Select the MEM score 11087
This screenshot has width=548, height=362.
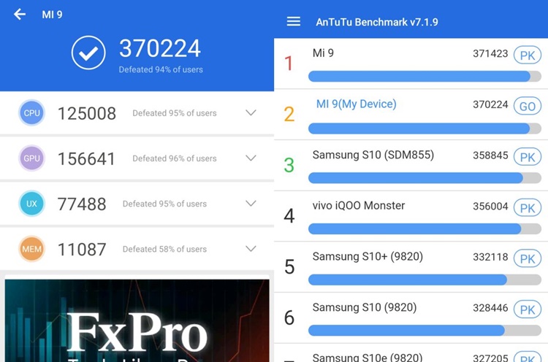pyautogui.click(x=82, y=250)
